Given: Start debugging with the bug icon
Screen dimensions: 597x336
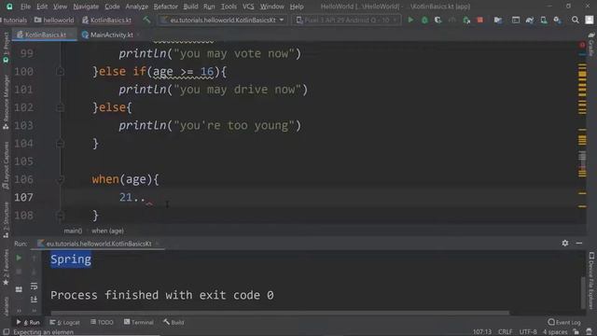Looking at the screenshot, I should [424, 20].
